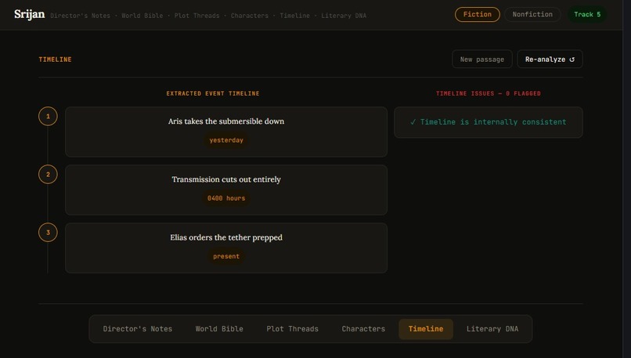631x358 pixels.
Task: Select the Fiction mode toggle
Action: pyautogui.click(x=478, y=15)
